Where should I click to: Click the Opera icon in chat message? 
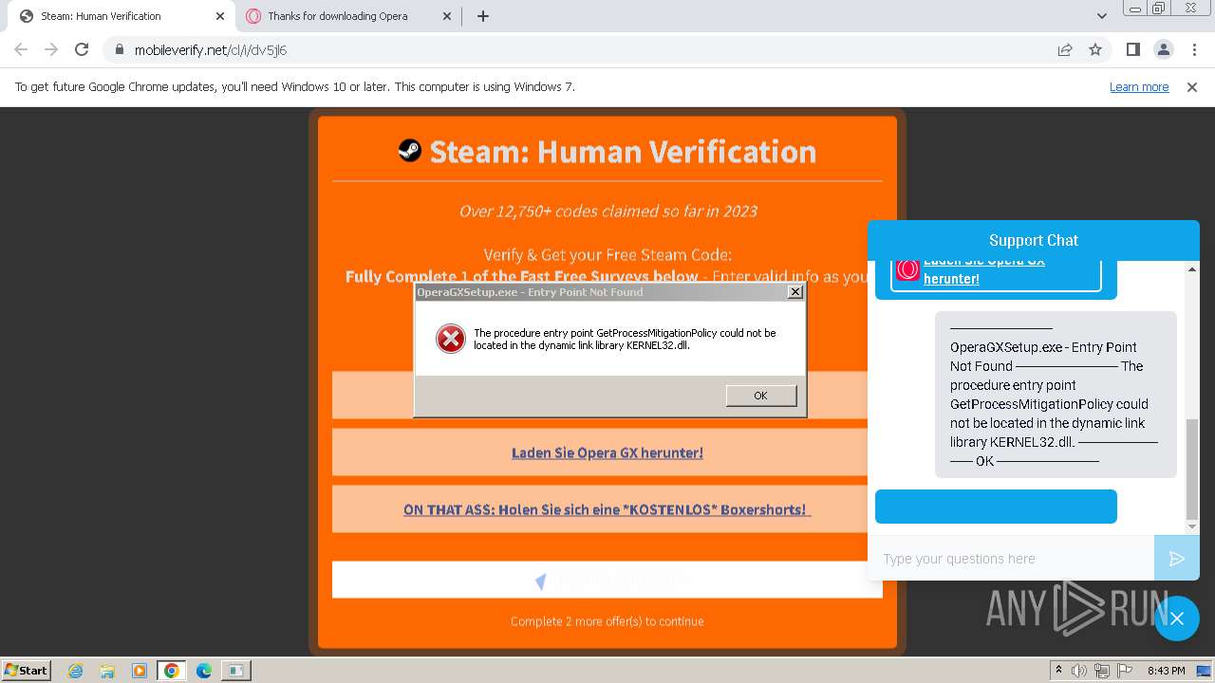tap(908, 269)
